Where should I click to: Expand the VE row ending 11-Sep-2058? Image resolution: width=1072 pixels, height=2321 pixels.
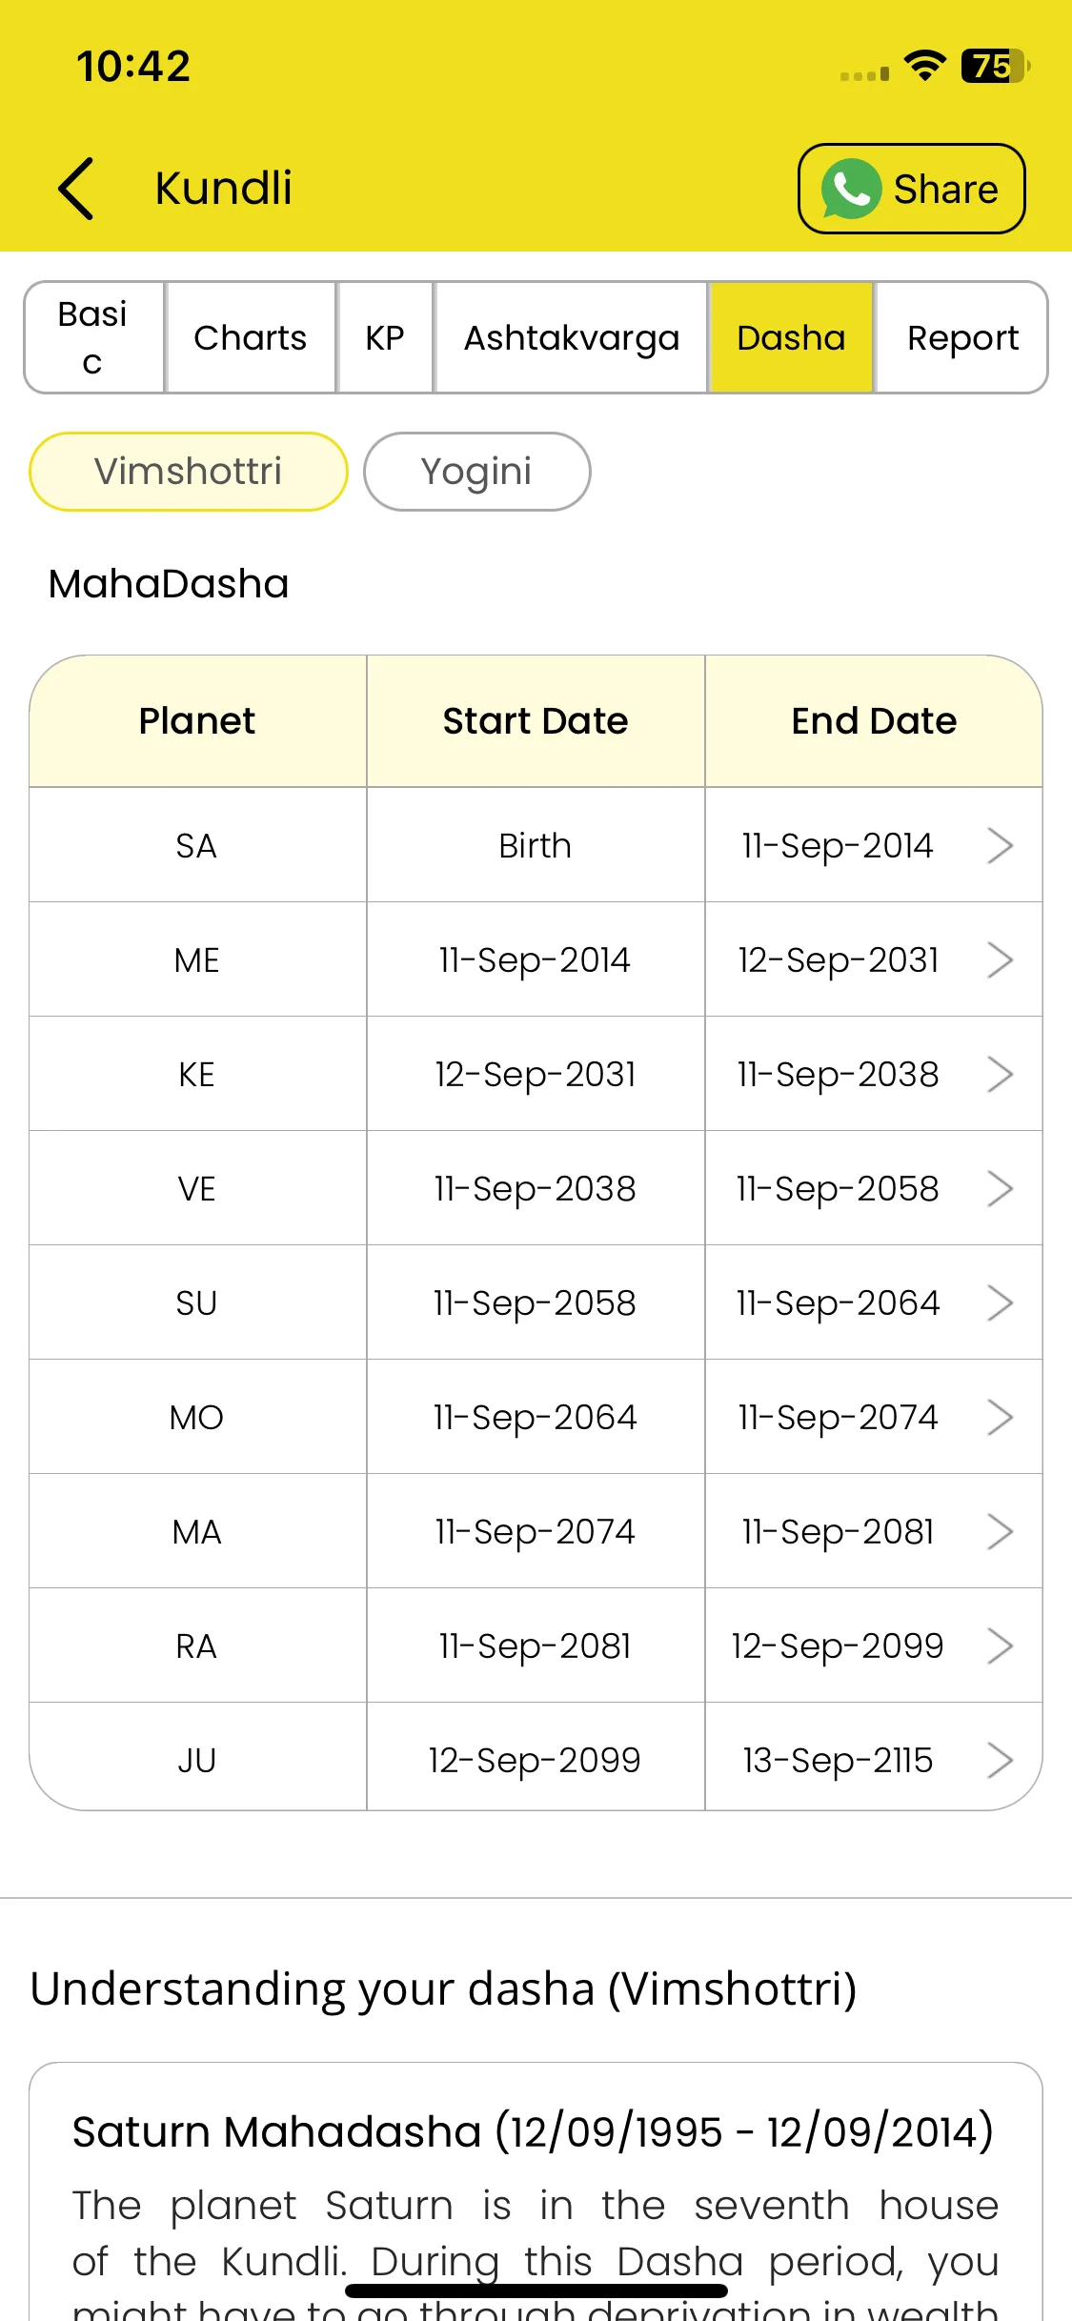[1000, 1188]
